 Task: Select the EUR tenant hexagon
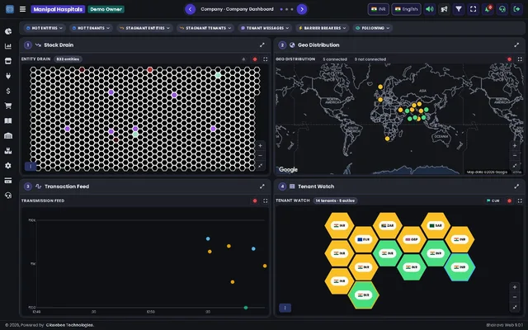[x=364, y=239]
